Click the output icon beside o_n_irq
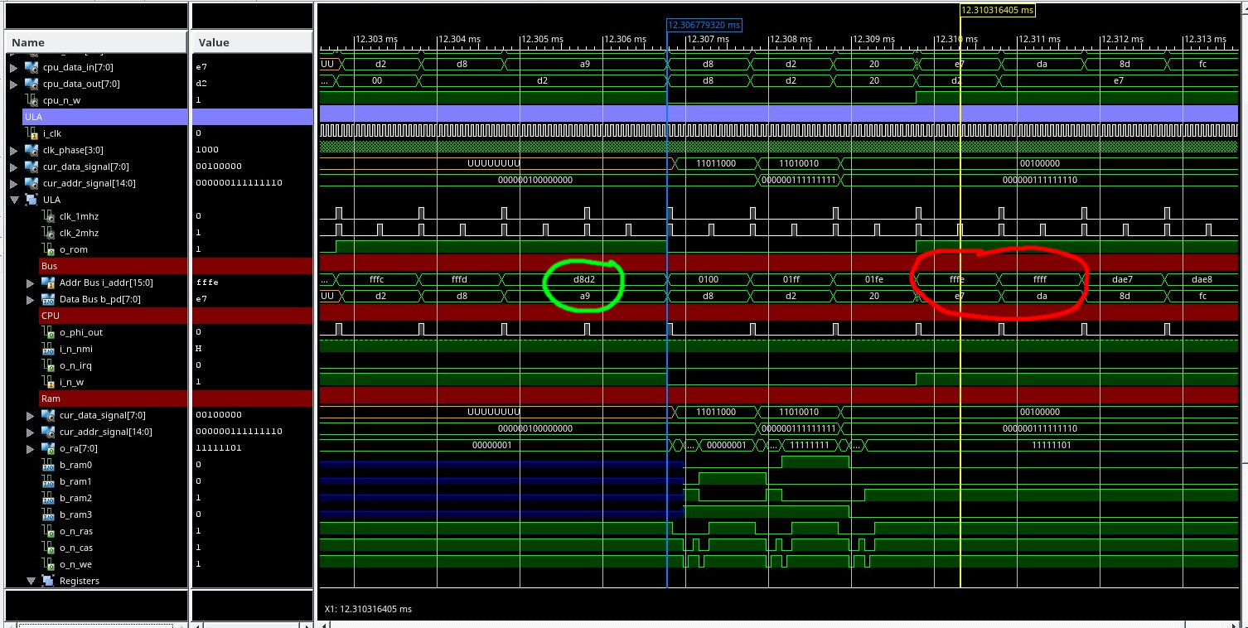The width and height of the screenshot is (1248, 628). point(48,365)
